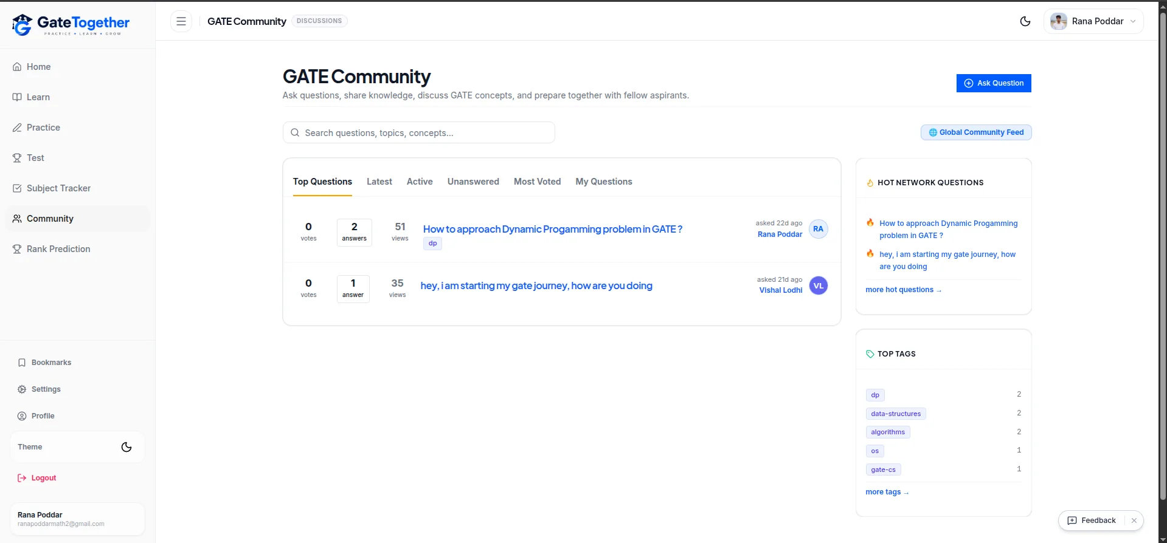Select the algorithms tag
1167x543 pixels.
coord(888,432)
